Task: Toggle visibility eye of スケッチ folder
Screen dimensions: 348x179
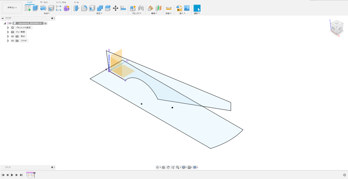Action: point(12,41)
